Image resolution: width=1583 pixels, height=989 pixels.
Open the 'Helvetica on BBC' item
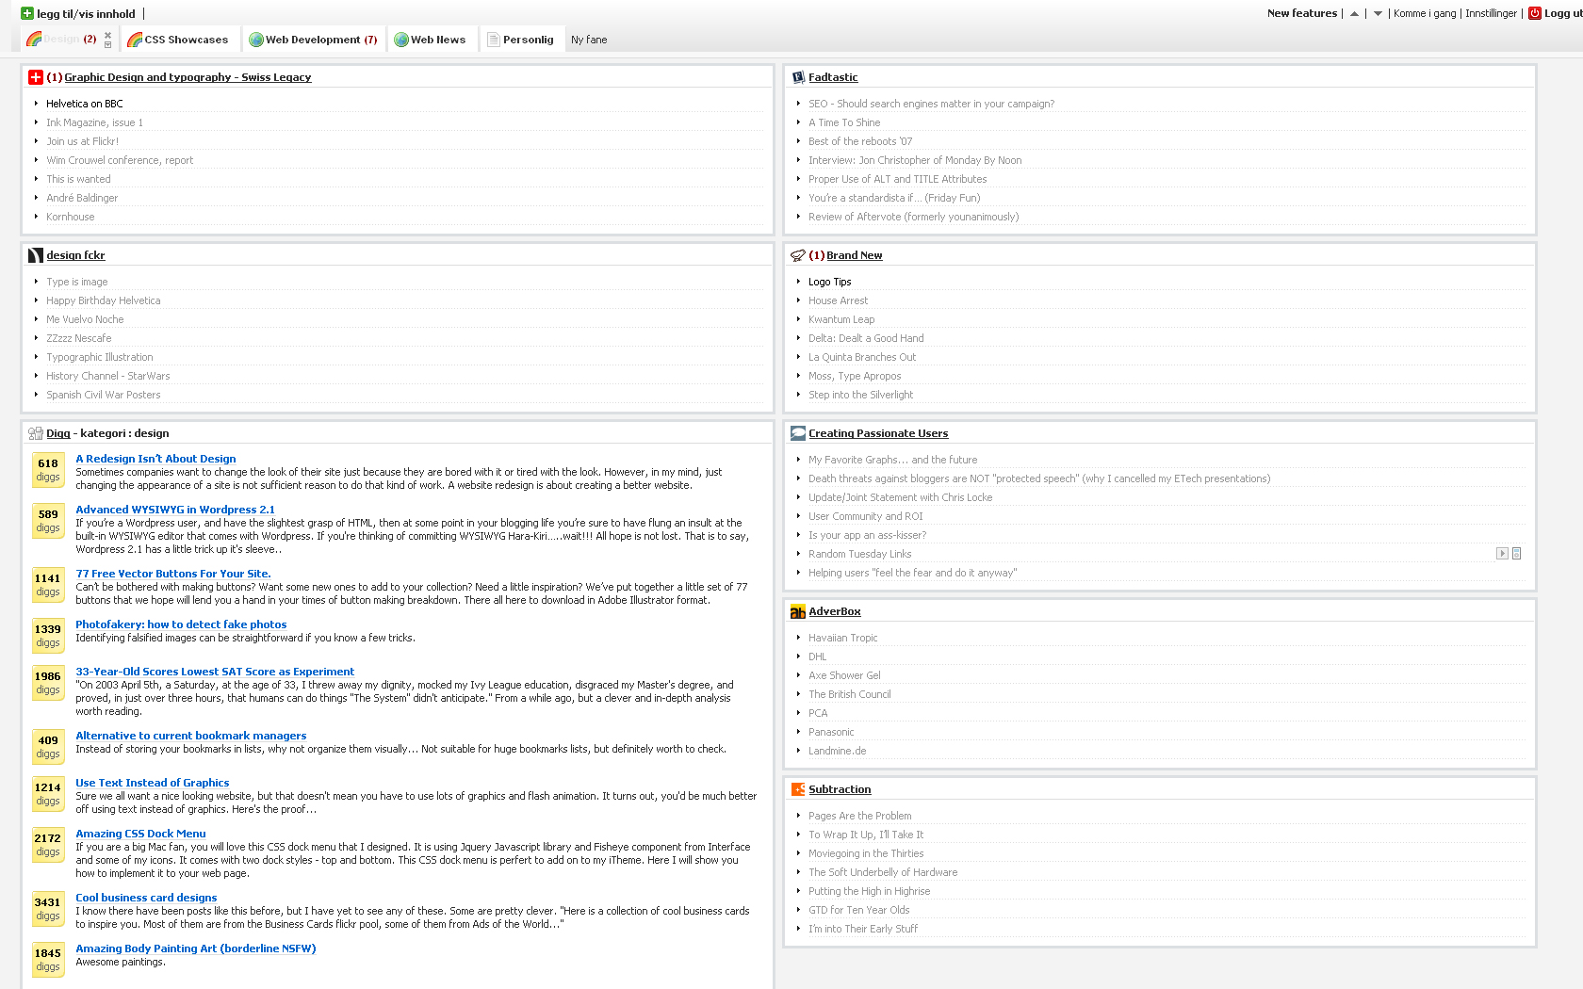pyautogui.click(x=85, y=104)
